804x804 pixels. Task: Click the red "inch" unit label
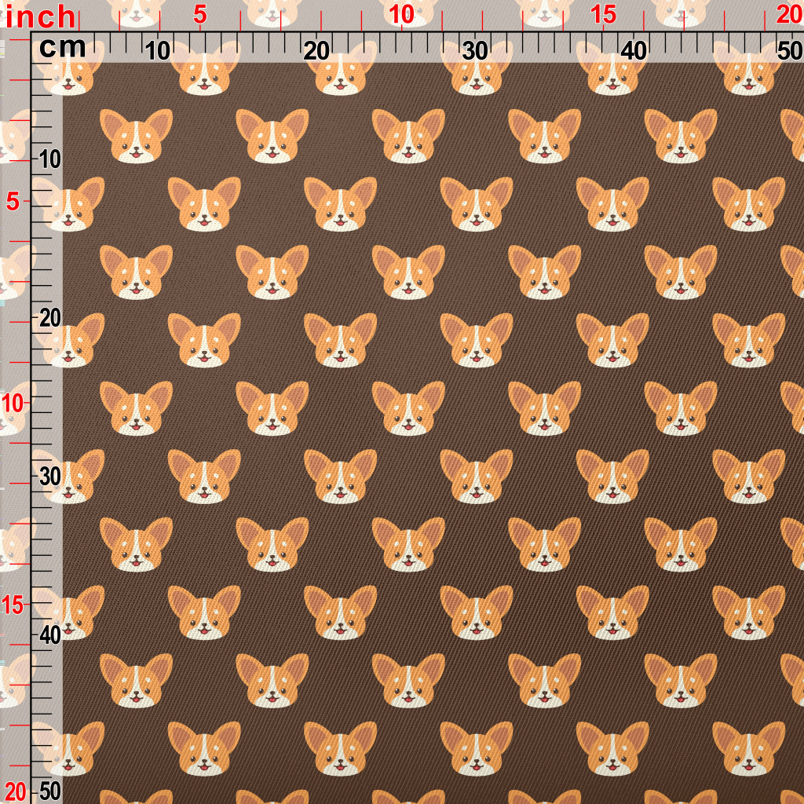click(x=41, y=17)
